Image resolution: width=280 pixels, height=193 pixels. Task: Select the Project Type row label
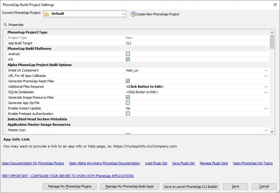click(18, 38)
